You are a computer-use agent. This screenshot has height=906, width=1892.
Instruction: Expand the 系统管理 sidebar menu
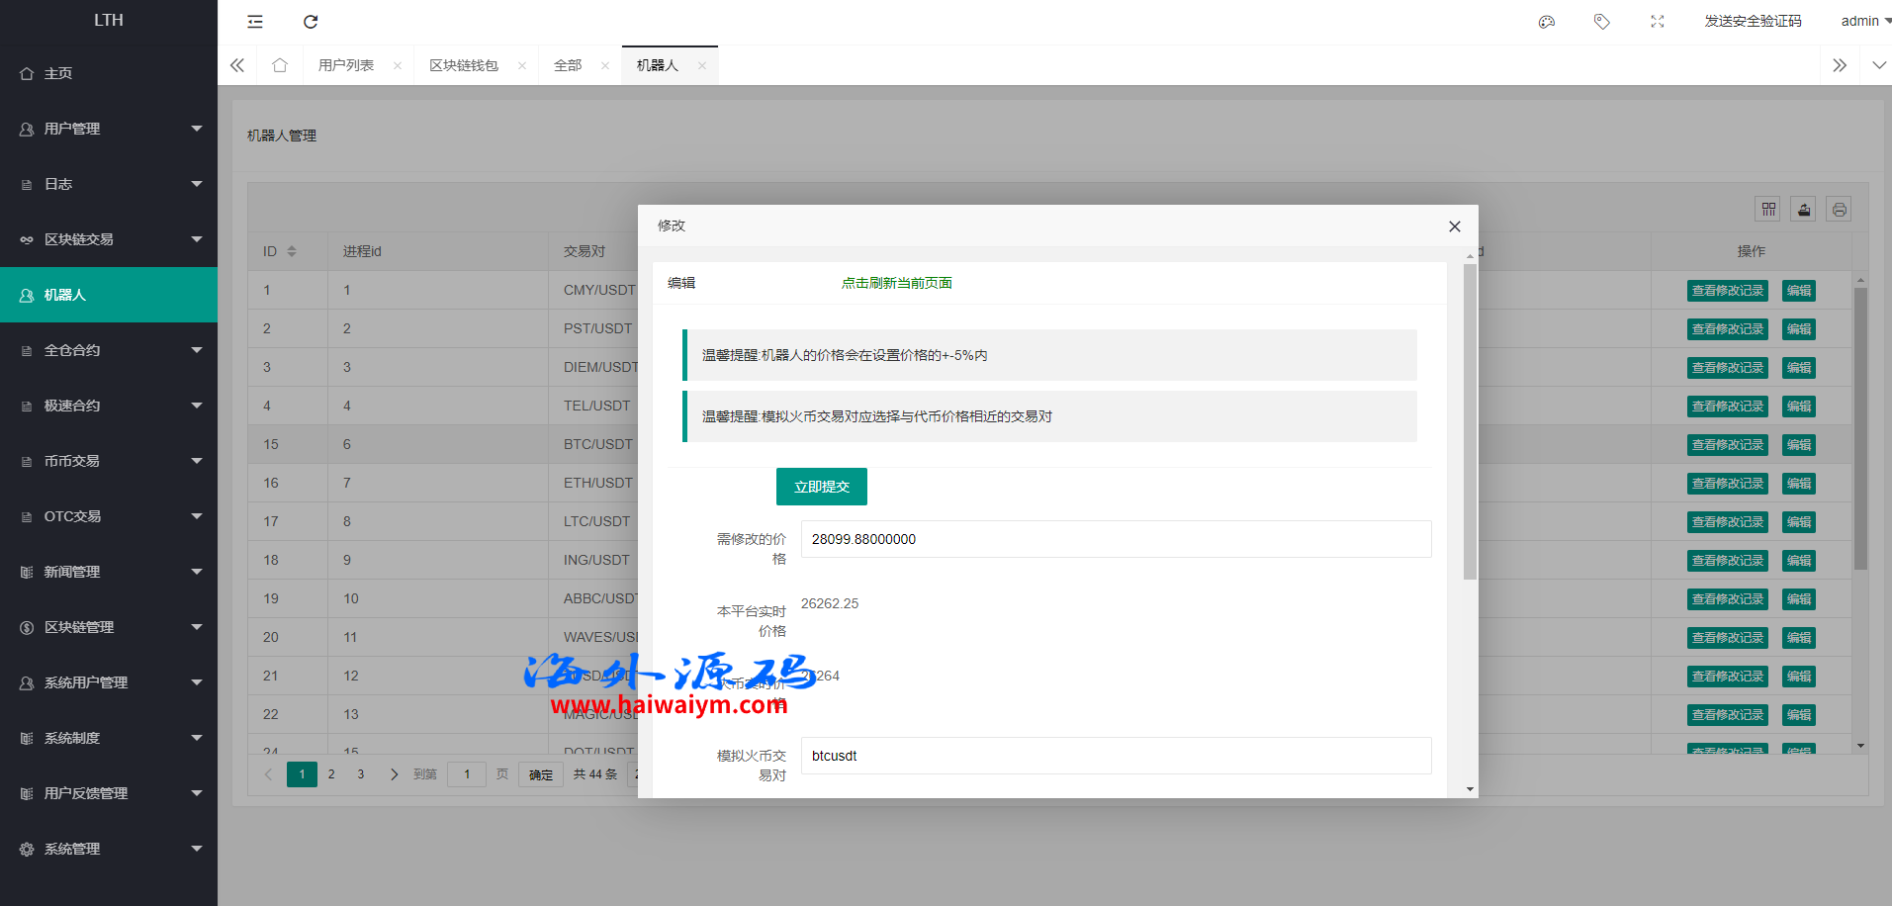coord(109,849)
